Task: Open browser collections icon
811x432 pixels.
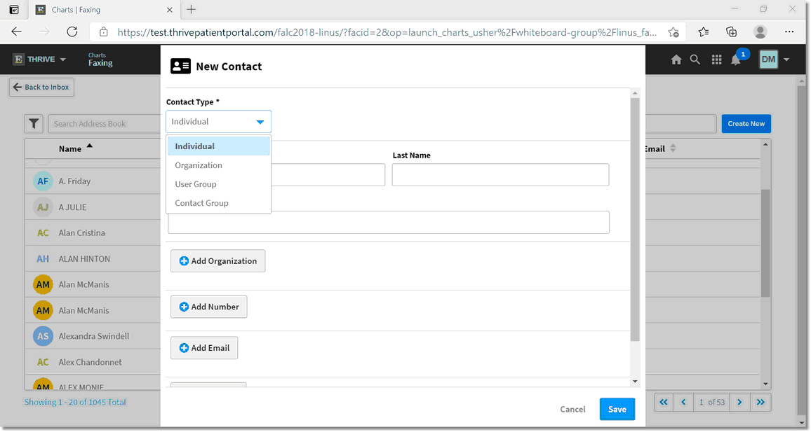Action: click(x=731, y=32)
